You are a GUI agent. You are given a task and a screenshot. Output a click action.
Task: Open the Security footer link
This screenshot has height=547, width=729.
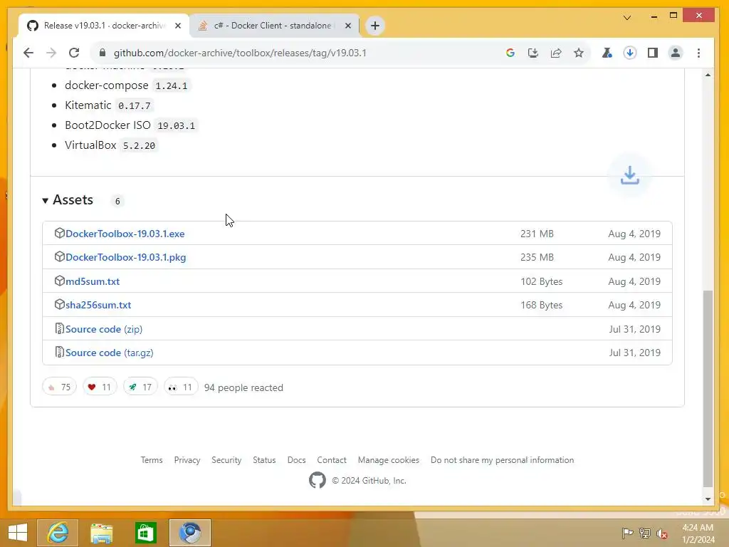[226, 460]
